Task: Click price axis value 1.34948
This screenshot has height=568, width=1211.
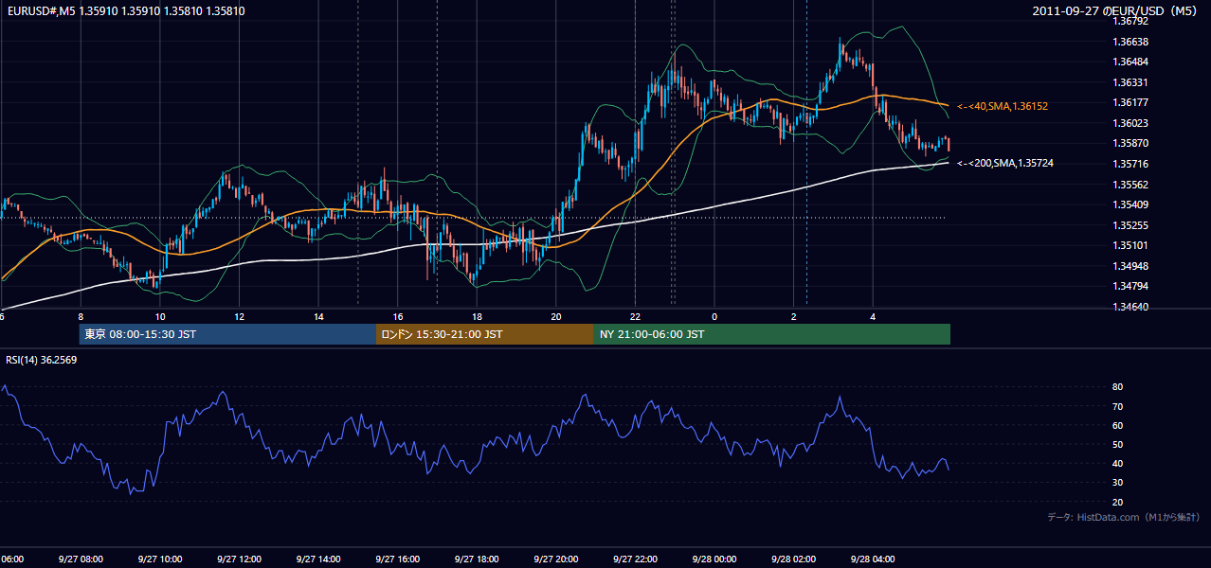Action: click(1131, 266)
